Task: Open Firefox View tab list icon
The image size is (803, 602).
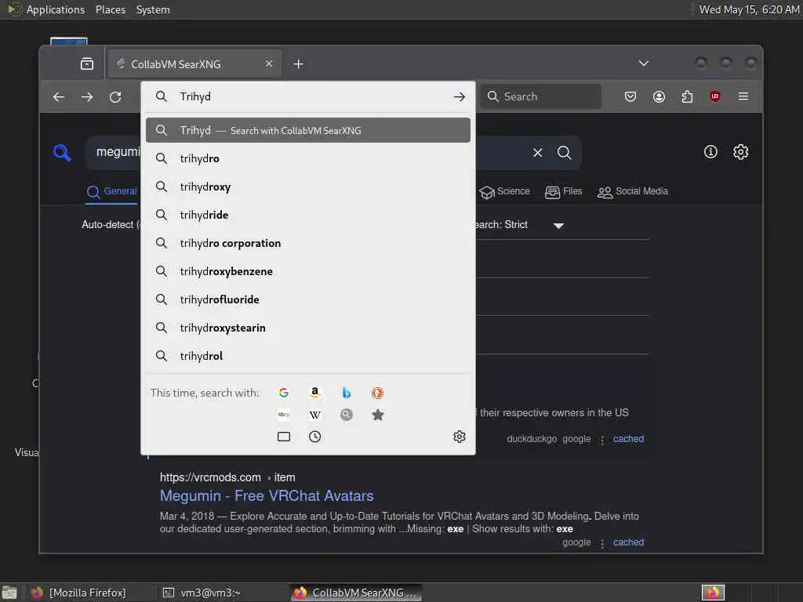Action: point(87,64)
